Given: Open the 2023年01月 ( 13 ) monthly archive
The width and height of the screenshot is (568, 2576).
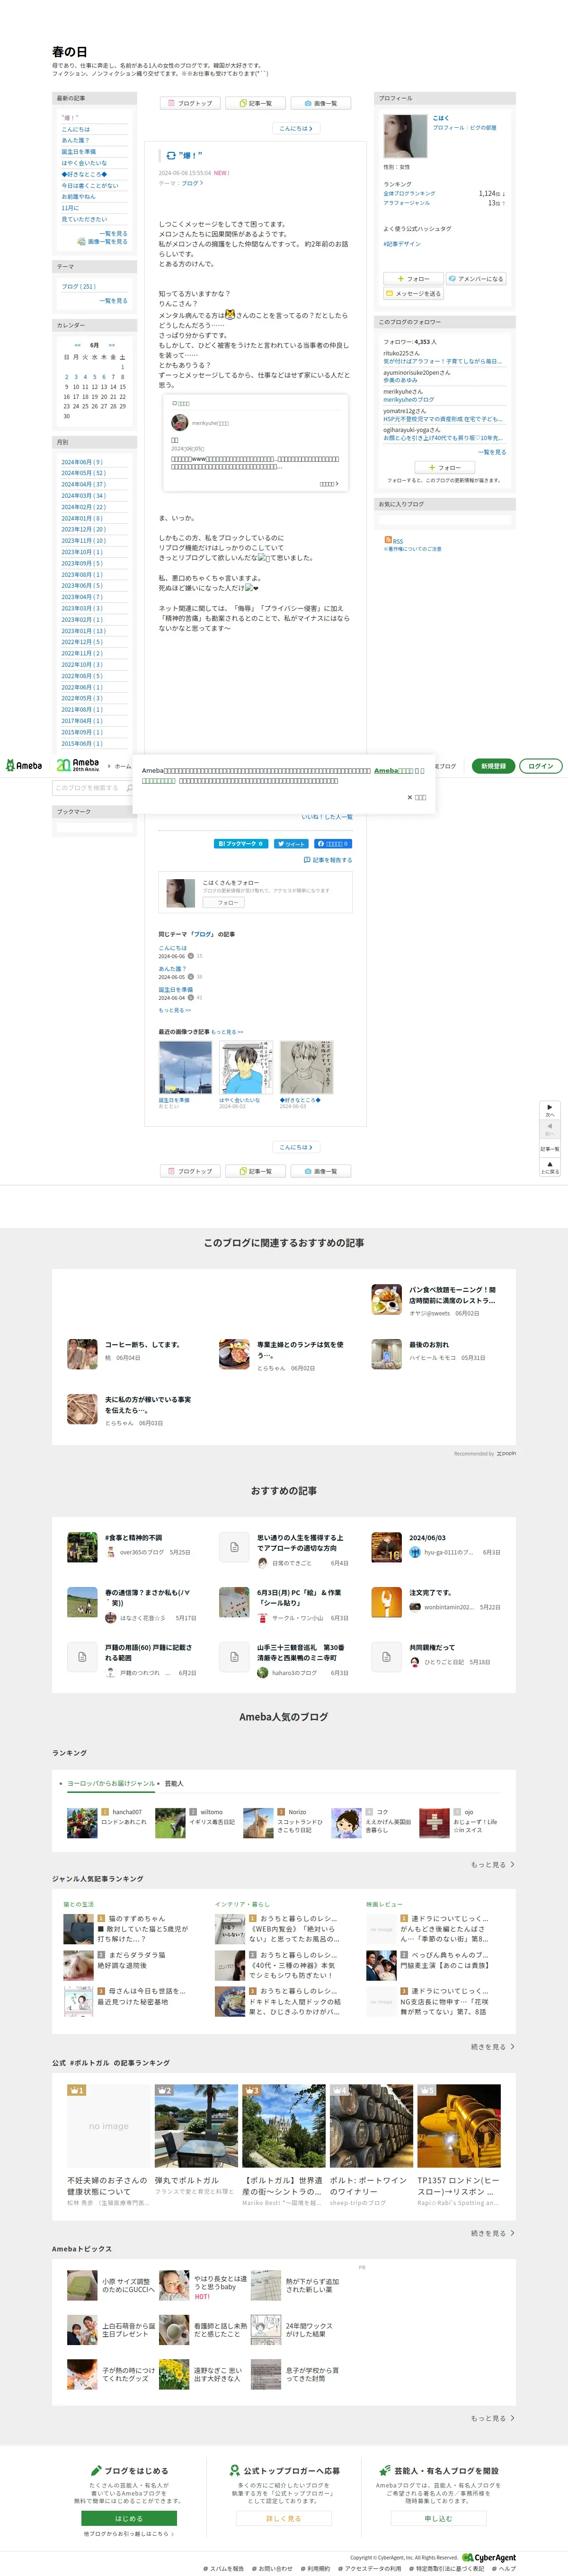Looking at the screenshot, I should pyautogui.click(x=83, y=631).
